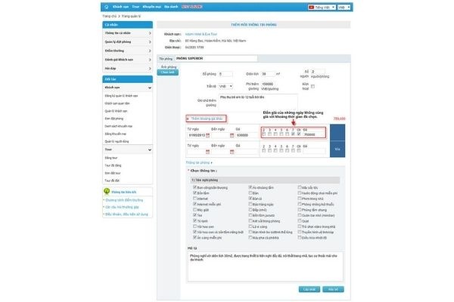The image size is (454, 302).
Task: Open the 'Từ ngày' calendar picker icon
Action: [207, 134]
